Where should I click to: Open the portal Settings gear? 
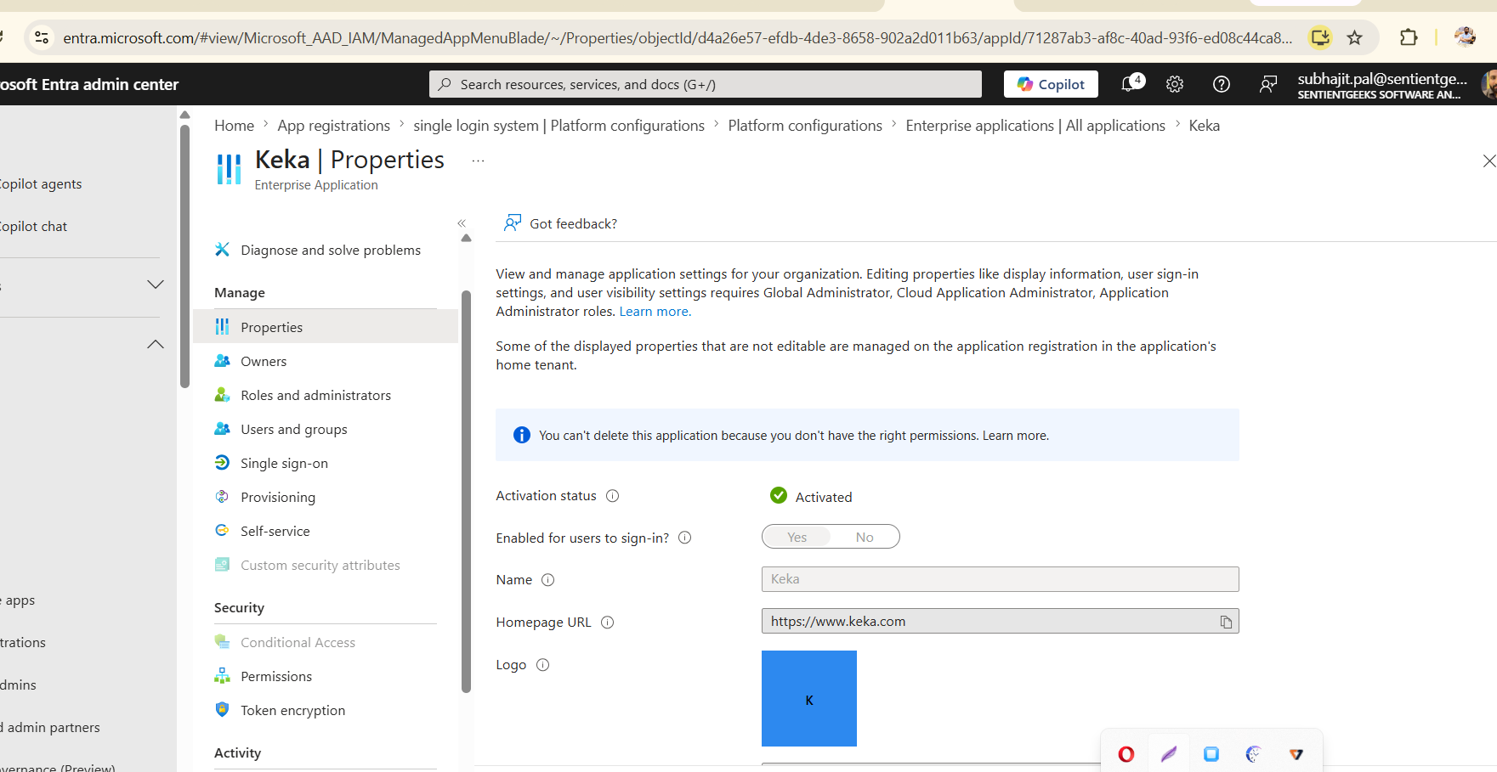pyautogui.click(x=1175, y=84)
